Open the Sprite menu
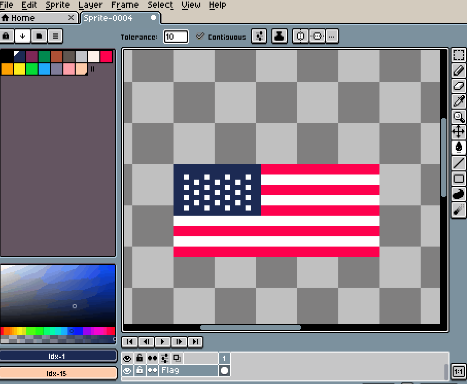Screen dimensions: 467x384 [x=58, y=5]
